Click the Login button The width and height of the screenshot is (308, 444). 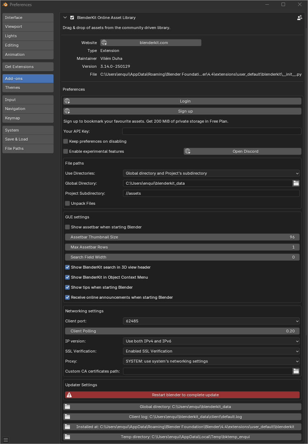pyautogui.click(x=185, y=101)
